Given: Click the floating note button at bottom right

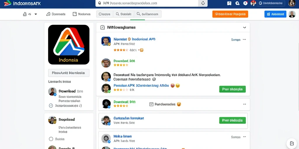Looking at the screenshot, I should pyautogui.click(x=292, y=143).
